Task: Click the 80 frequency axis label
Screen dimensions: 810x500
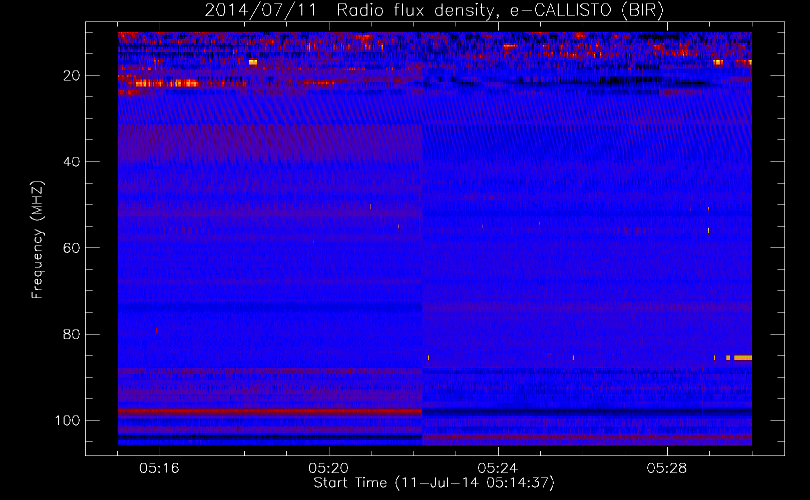Action: click(x=72, y=334)
